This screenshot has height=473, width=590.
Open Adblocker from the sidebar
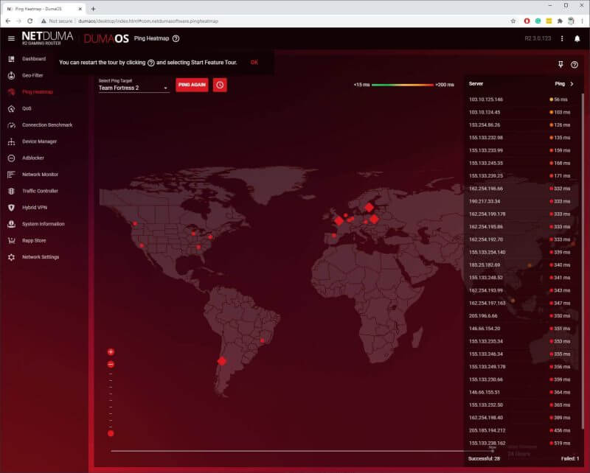click(32, 158)
